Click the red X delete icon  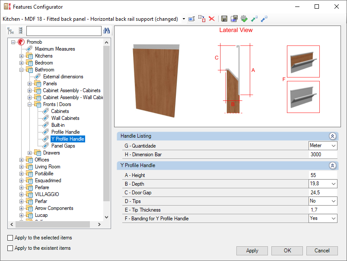(212, 19)
